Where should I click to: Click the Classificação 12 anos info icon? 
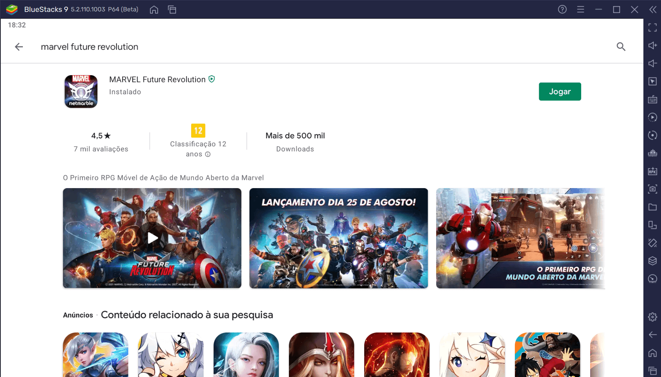[208, 154]
